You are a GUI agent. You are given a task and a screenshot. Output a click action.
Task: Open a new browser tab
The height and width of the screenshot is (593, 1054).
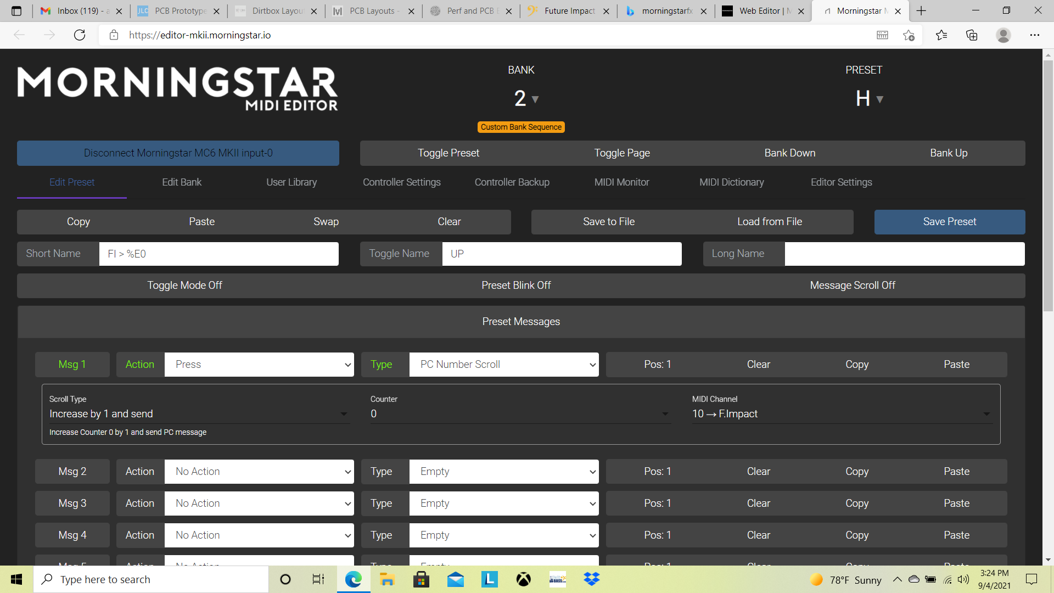click(x=921, y=11)
